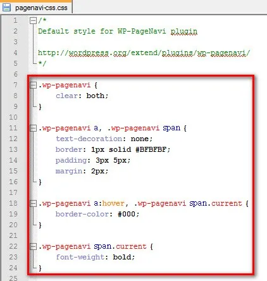Click line number 13 in the margin
Image resolution: width=267 pixels, height=281 pixels.
(13, 149)
